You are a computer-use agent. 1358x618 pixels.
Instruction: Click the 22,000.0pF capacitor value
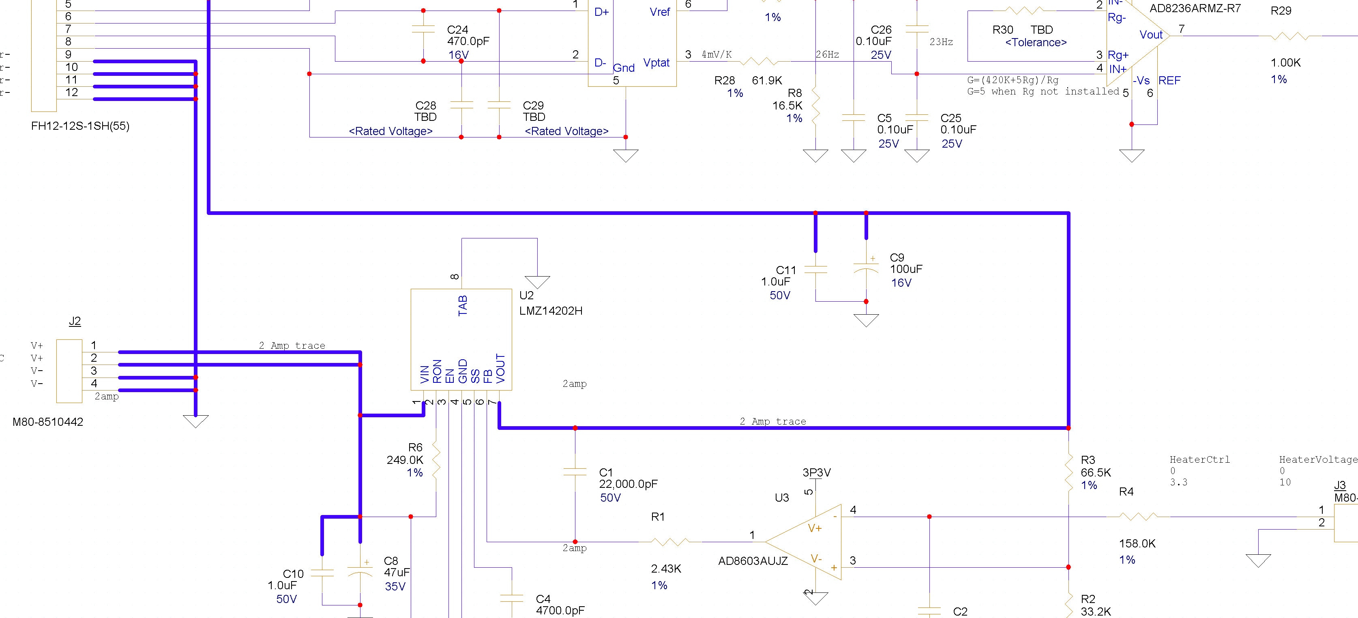[629, 485]
